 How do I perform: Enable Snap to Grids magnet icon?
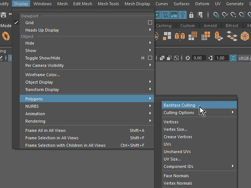point(216,15)
